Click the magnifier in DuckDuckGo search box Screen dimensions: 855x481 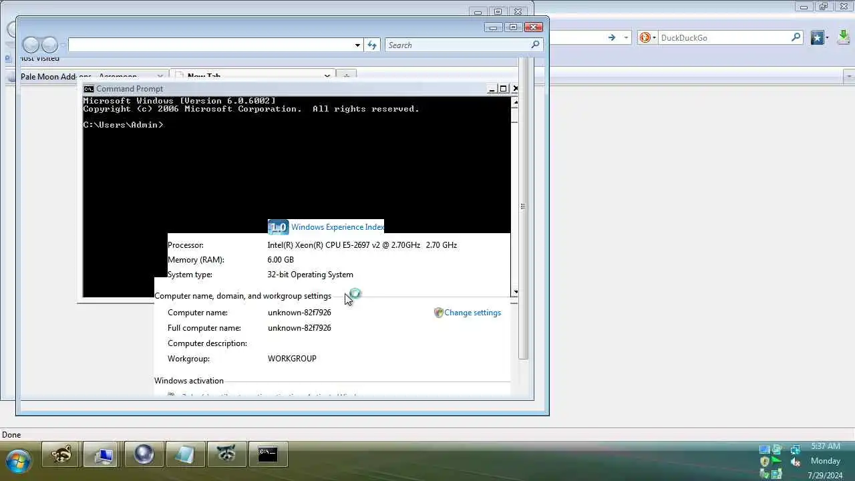click(x=796, y=37)
